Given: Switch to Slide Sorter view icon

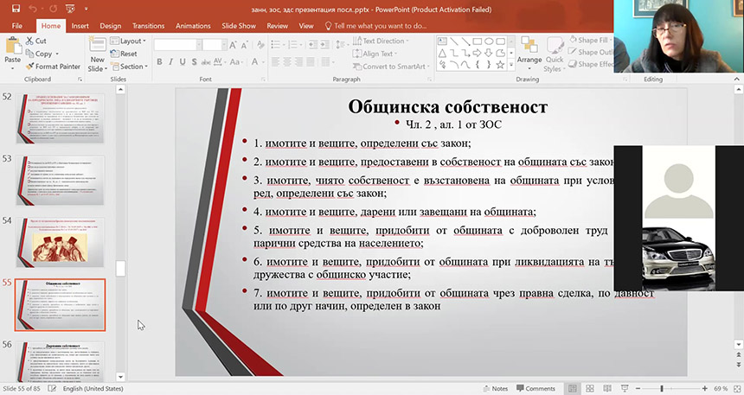Looking at the screenshot, I should coord(589,389).
